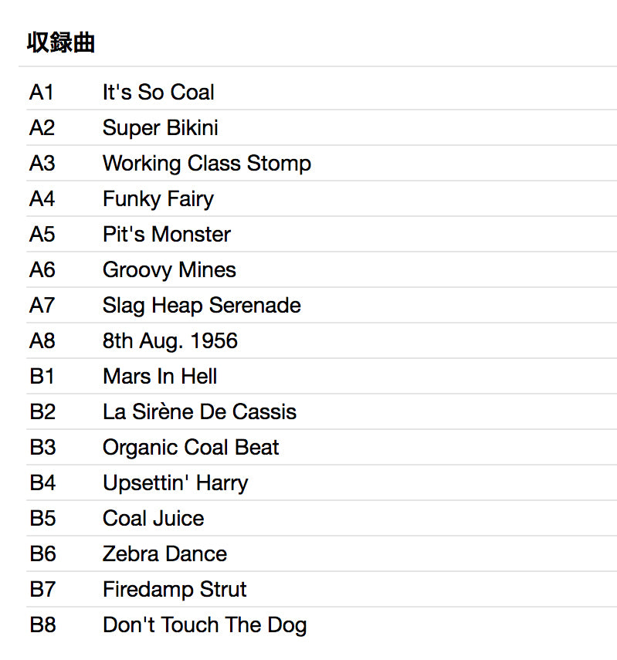Click the Super Bikini track

[x=160, y=128]
